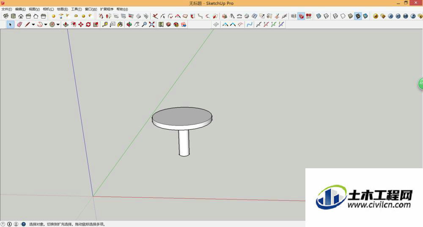
Task: Select the Move tool with four arrows
Action: 81,25
